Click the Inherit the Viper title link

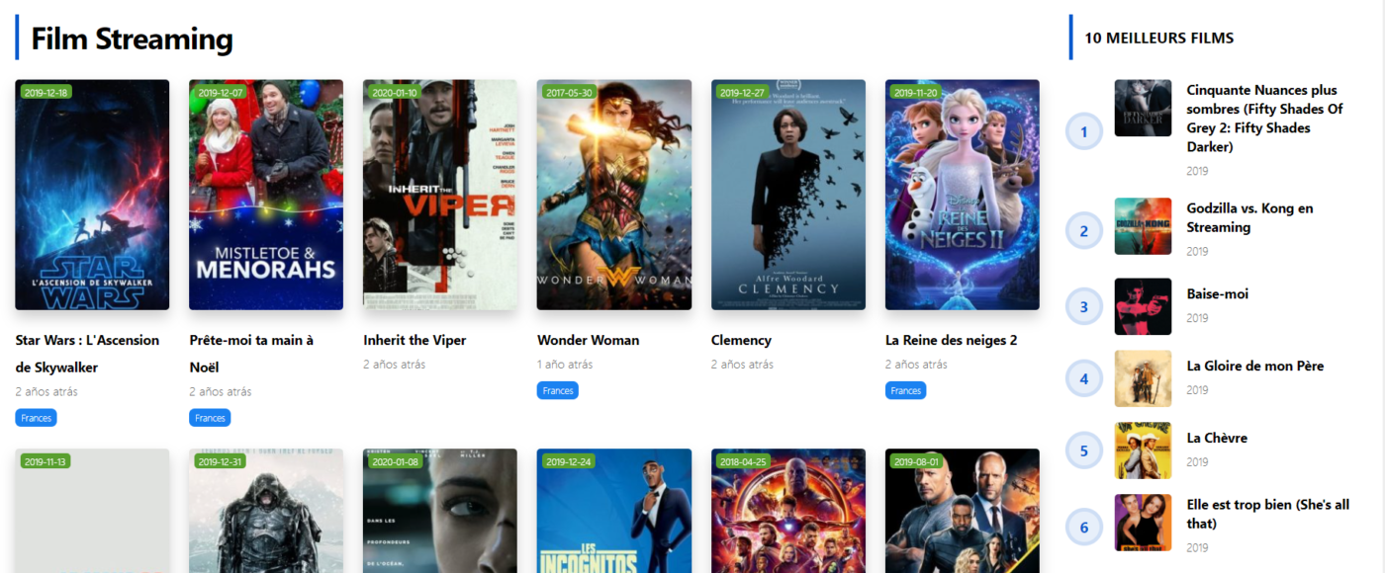pos(415,340)
